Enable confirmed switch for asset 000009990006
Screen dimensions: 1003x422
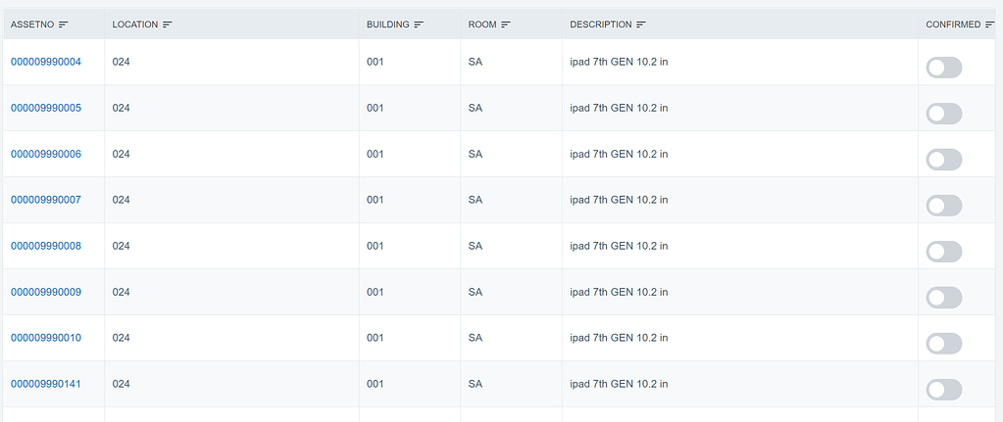(x=944, y=160)
